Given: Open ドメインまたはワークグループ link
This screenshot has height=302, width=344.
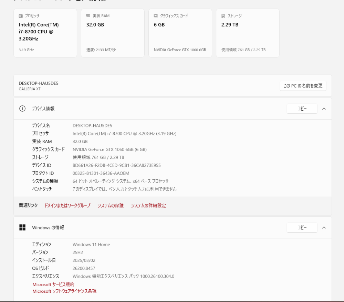Looking at the screenshot, I should (x=67, y=205).
